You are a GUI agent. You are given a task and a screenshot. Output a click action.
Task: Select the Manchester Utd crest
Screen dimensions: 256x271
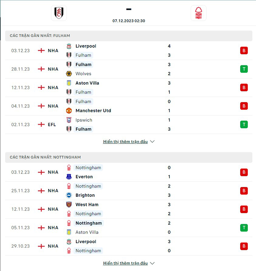click(x=69, y=111)
